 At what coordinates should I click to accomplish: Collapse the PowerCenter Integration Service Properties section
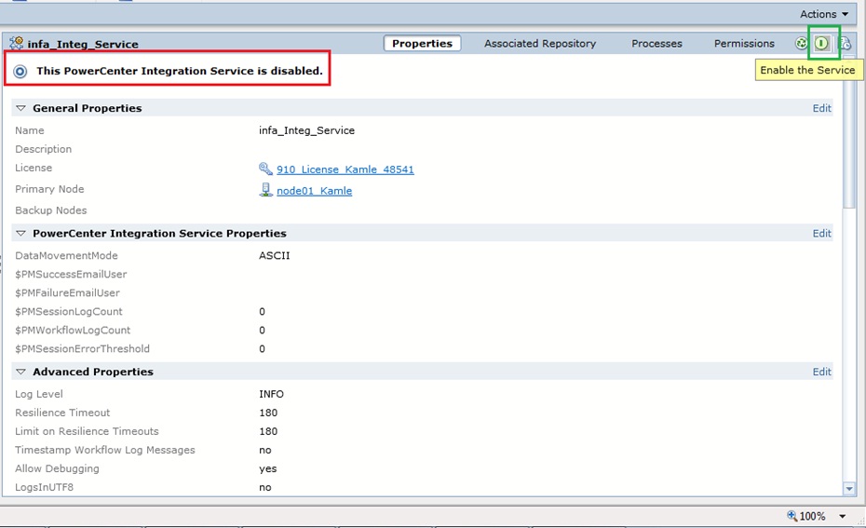tap(20, 233)
